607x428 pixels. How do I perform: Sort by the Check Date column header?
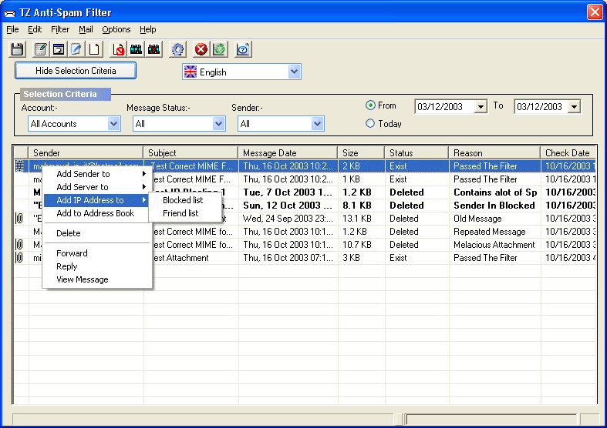point(568,153)
